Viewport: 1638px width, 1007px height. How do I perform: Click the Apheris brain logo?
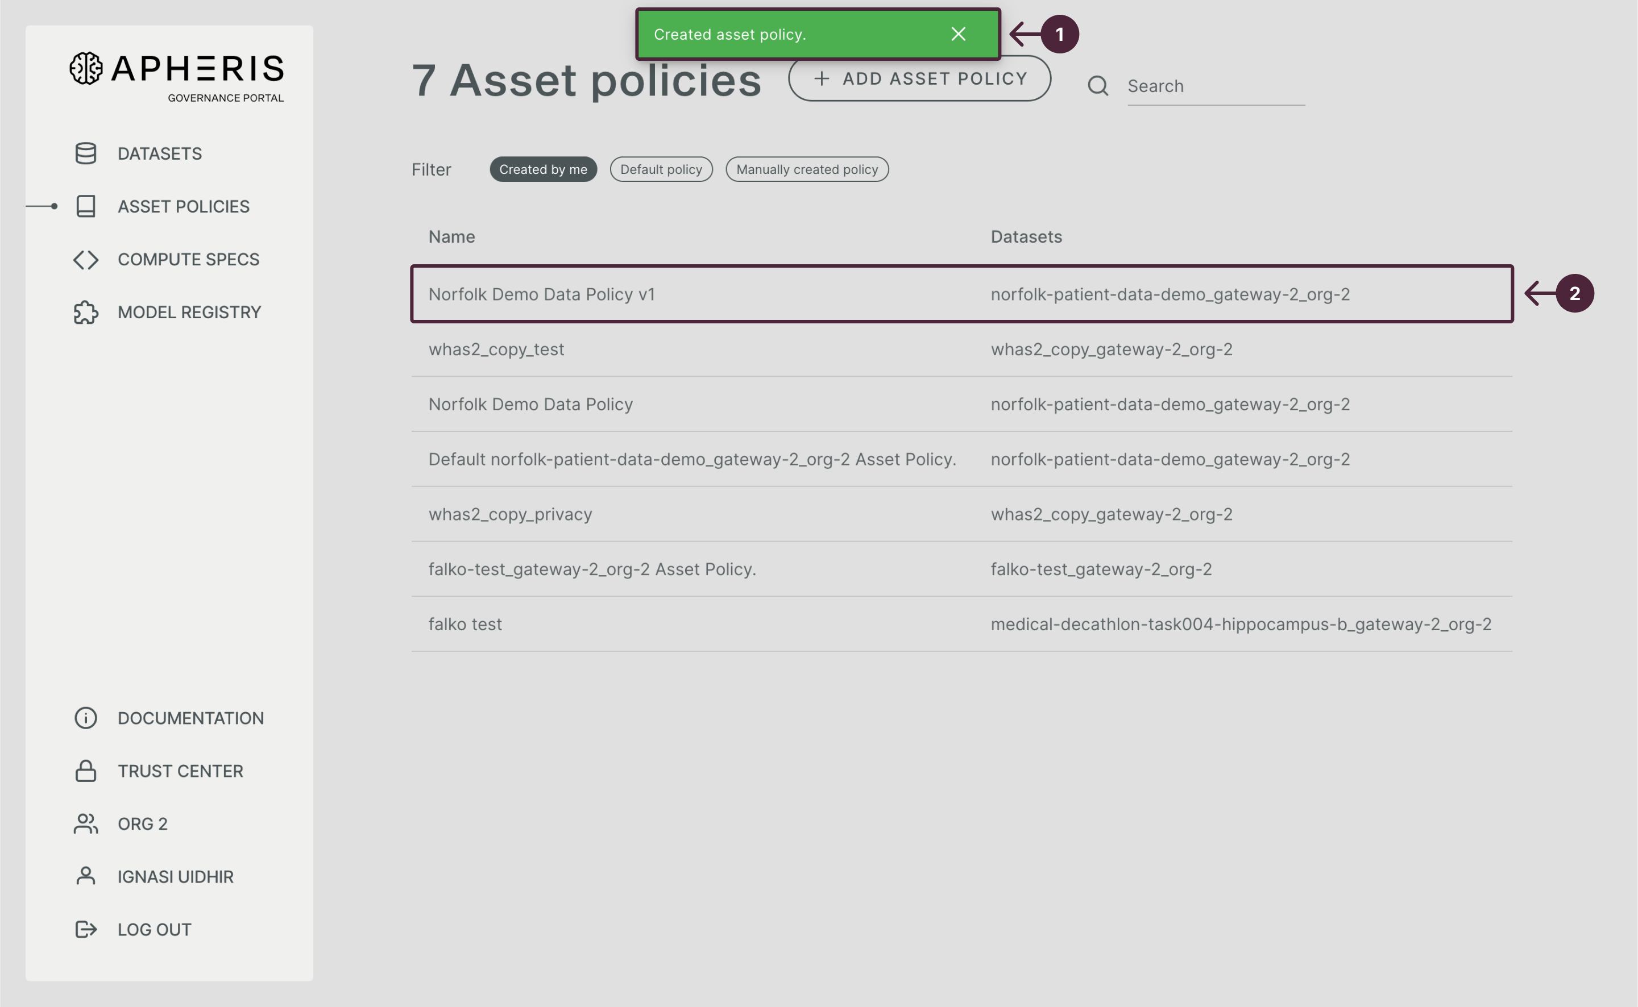(87, 69)
